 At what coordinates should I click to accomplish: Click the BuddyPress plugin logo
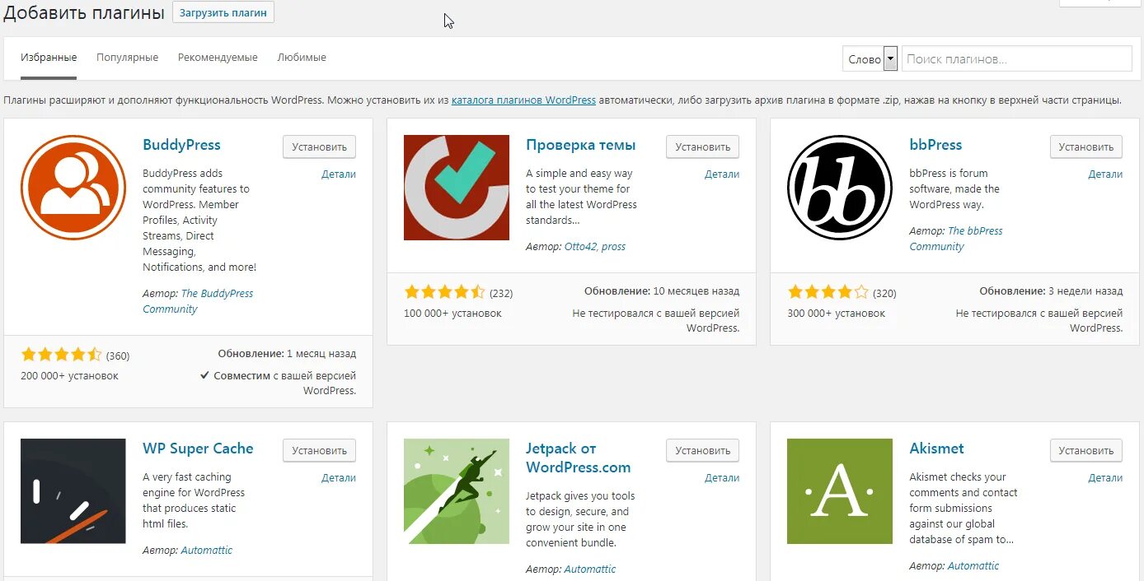point(73,188)
